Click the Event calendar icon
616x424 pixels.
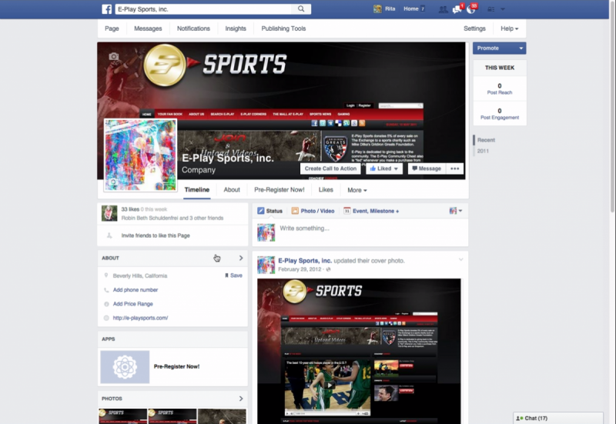347,211
